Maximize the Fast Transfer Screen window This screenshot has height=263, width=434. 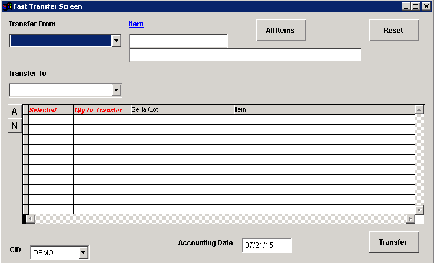pyautogui.click(x=416, y=6)
